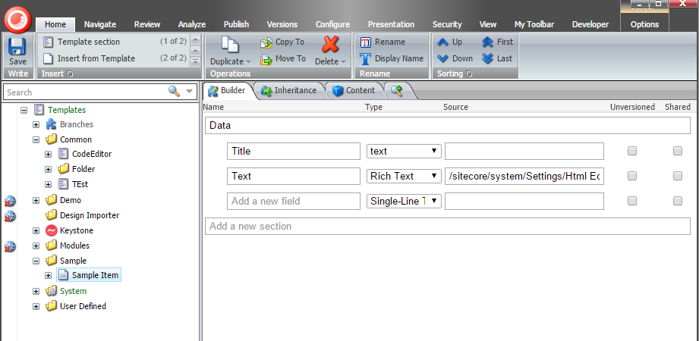Screen dimensions: 699x341
Task: Click the Display Name label
Action: (399, 58)
